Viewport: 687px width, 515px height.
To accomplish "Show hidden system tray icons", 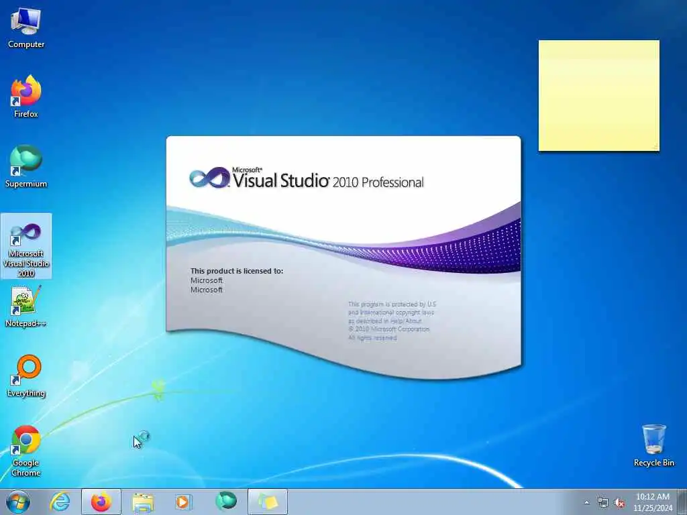I will pyautogui.click(x=586, y=503).
